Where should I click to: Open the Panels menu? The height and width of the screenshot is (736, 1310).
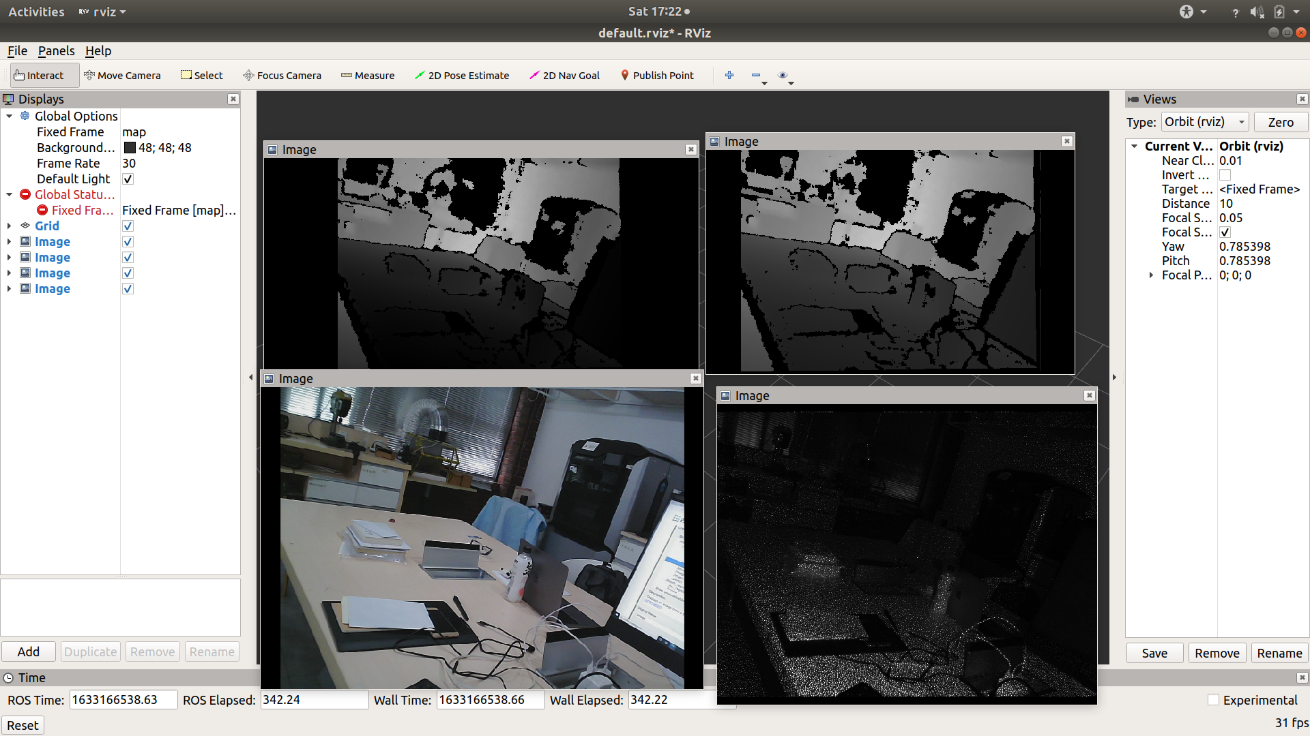click(x=56, y=51)
